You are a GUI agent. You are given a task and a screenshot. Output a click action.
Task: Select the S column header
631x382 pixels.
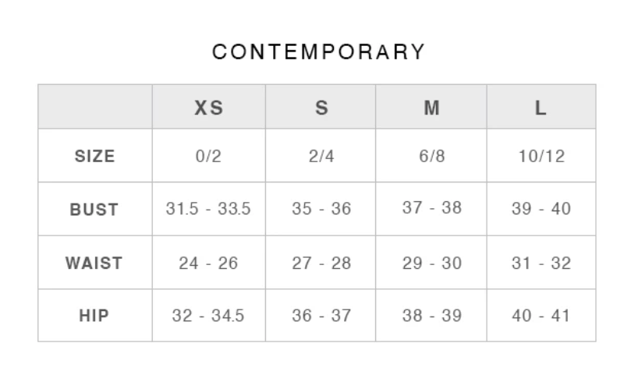[321, 108]
